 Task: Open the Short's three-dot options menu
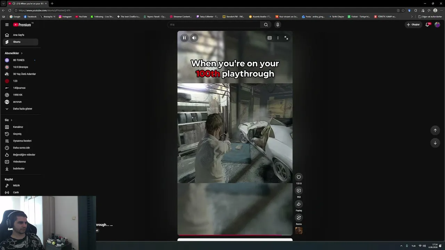pos(278,38)
